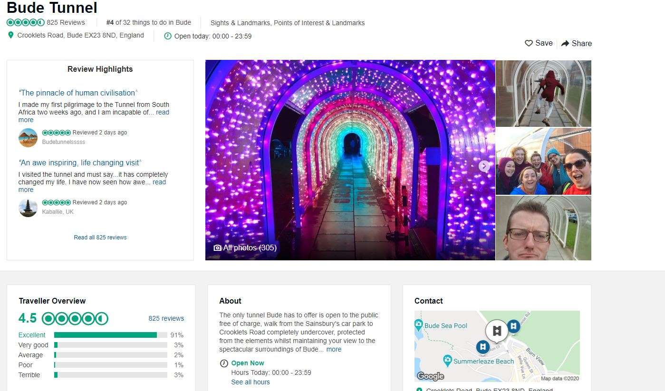This screenshot has height=391, width=665.
Task: Open 825 Reviews link in header
Action: pos(66,22)
